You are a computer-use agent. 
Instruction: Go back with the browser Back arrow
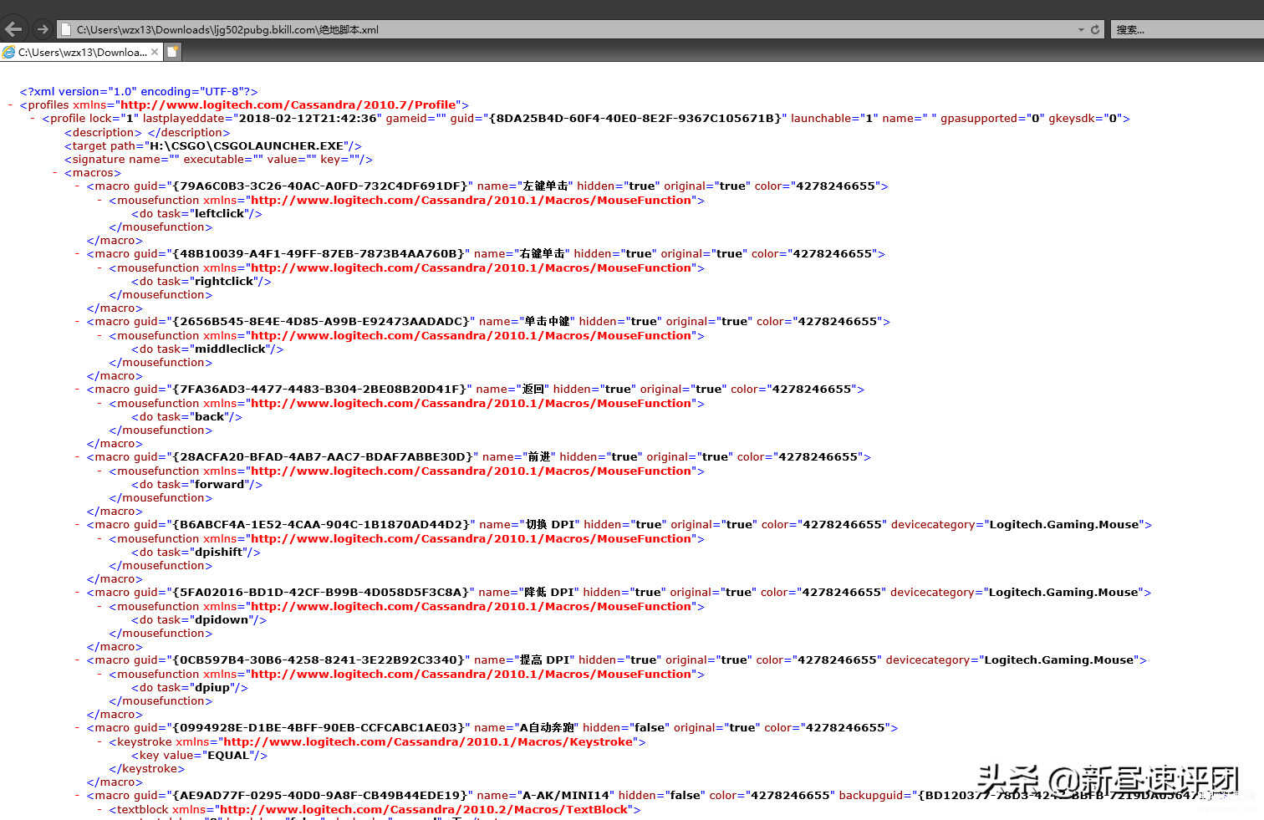(13, 29)
